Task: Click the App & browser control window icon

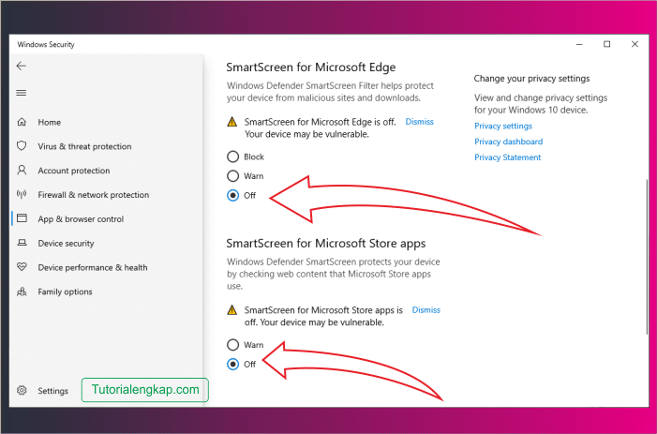Action: tap(22, 218)
